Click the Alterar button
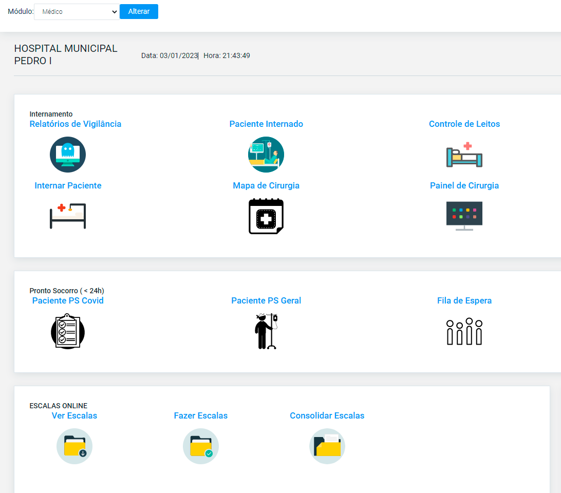The width and height of the screenshot is (561, 493). [x=139, y=11]
